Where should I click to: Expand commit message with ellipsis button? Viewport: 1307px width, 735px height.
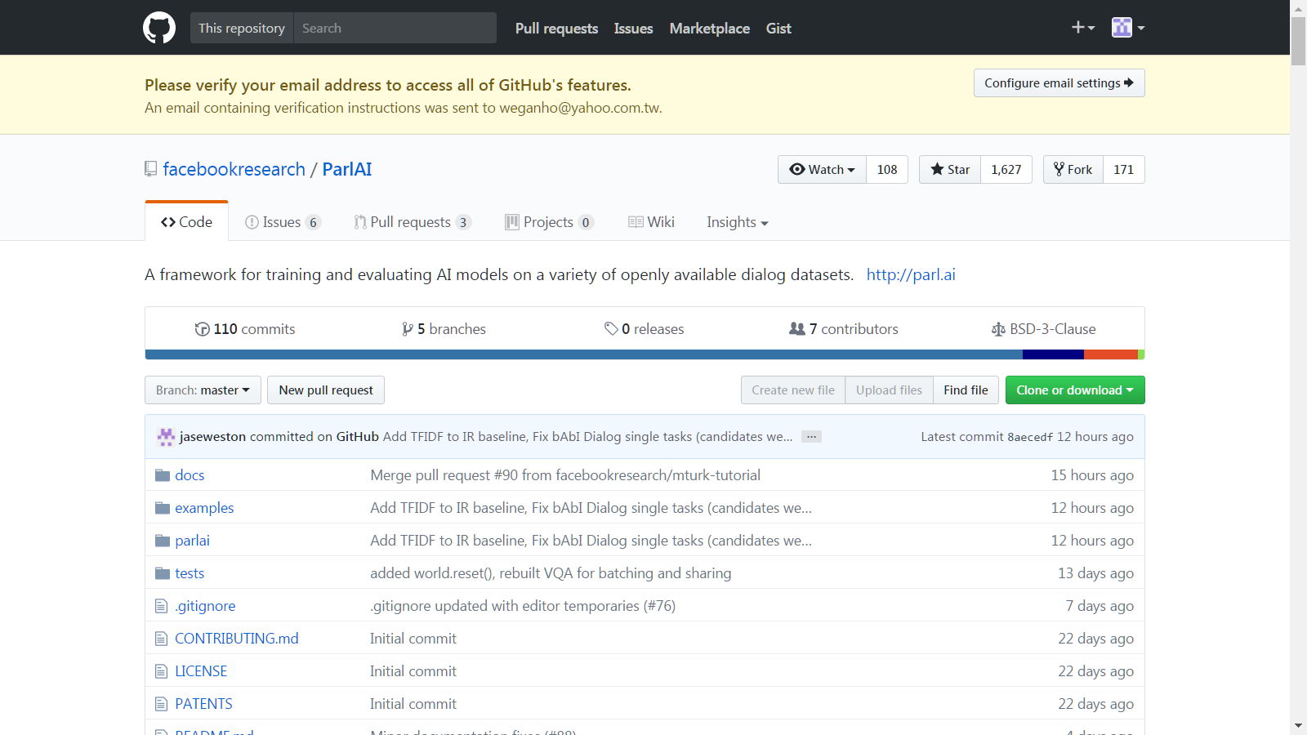(x=811, y=437)
